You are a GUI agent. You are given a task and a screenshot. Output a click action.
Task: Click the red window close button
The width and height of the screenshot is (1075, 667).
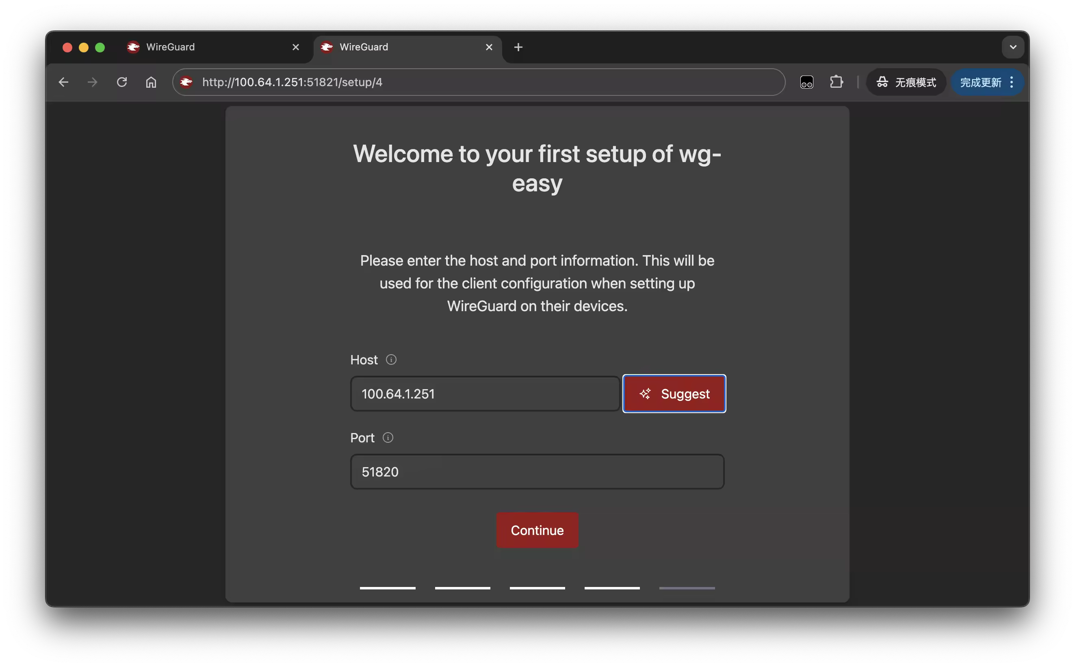pos(67,47)
